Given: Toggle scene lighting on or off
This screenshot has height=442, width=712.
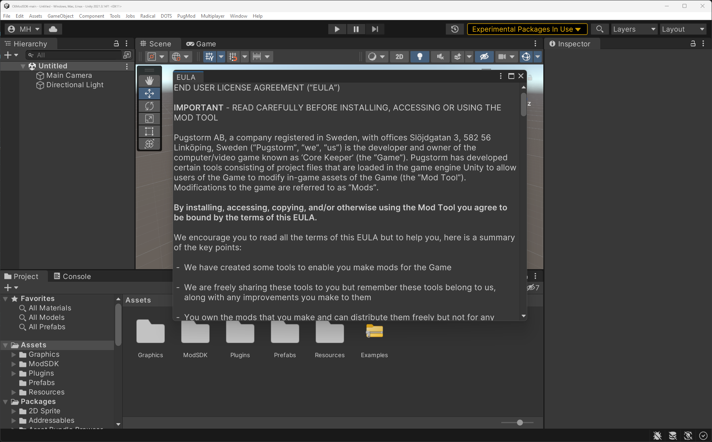Looking at the screenshot, I should pyautogui.click(x=419, y=57).
